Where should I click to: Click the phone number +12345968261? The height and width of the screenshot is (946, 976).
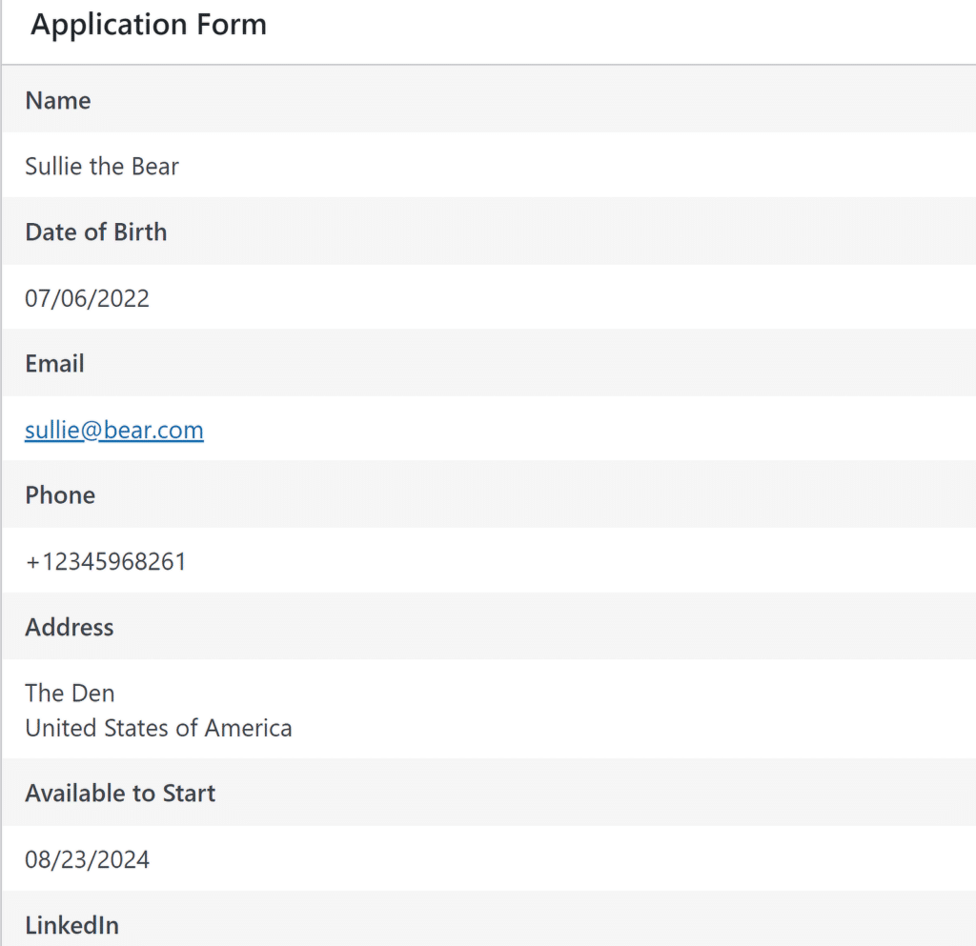[x=106, y=561]
